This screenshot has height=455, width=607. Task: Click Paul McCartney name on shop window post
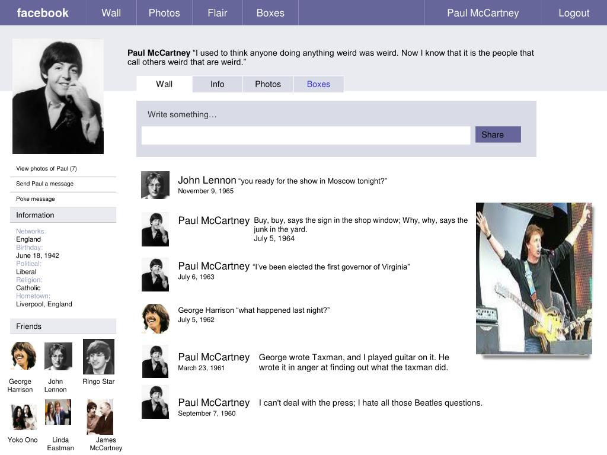(x=213, y=220)
